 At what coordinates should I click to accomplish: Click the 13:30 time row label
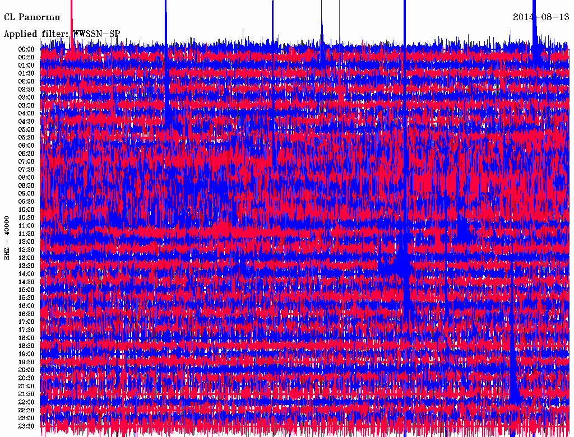pyautogui.click(x=26, y=266)
